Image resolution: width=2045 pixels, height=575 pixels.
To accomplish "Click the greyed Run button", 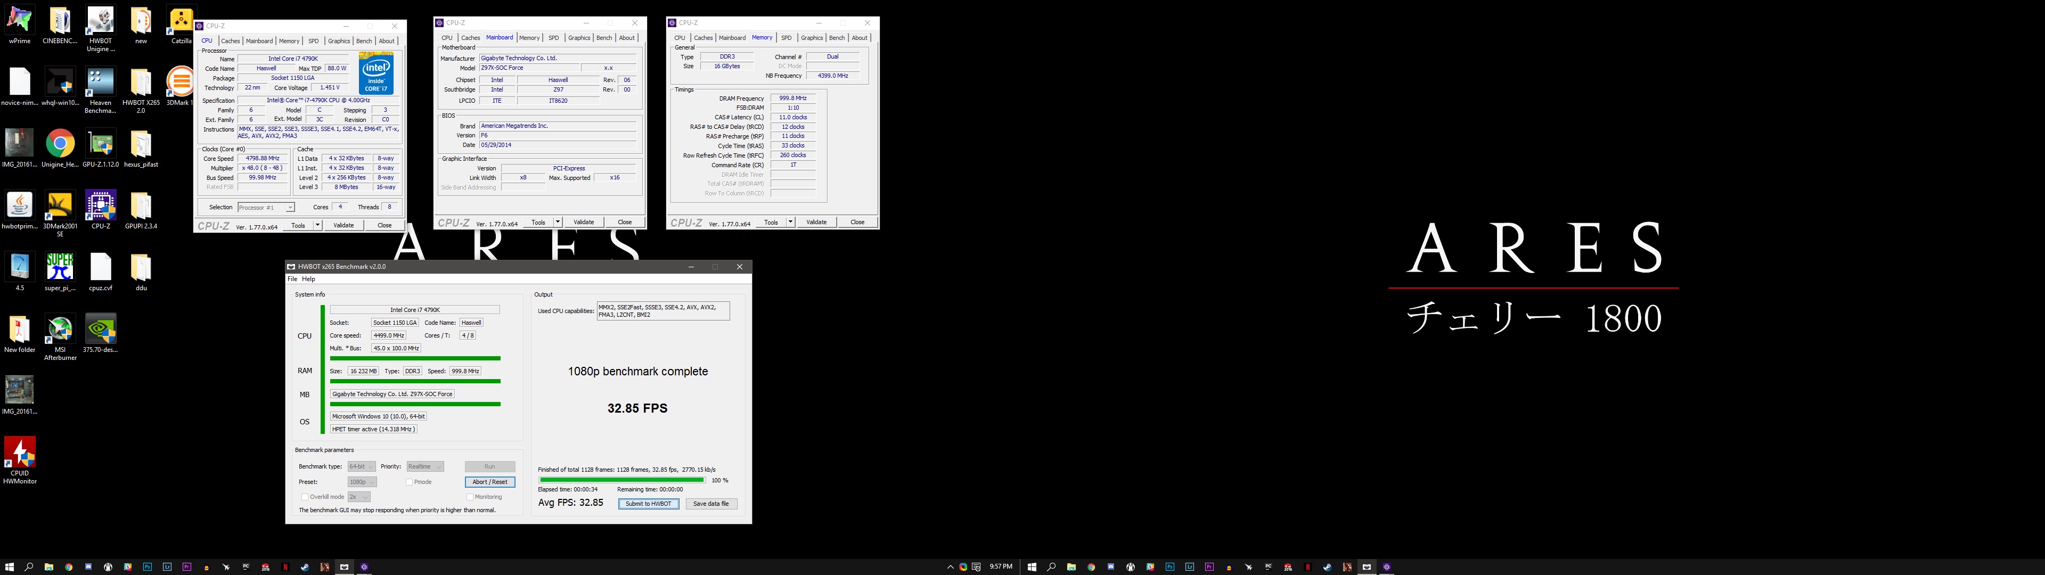I will point(490,467).
